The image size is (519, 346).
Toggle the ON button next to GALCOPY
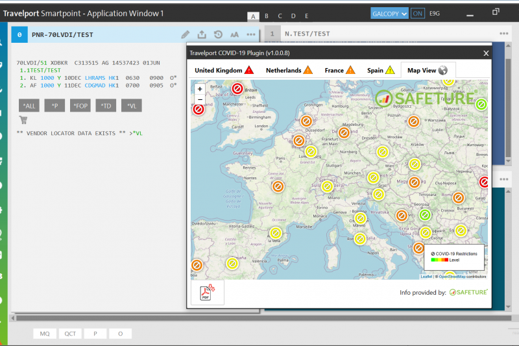point(417,14)
